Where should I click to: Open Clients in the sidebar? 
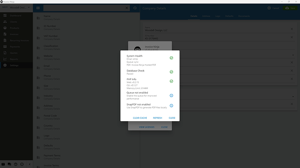[17, 22]
